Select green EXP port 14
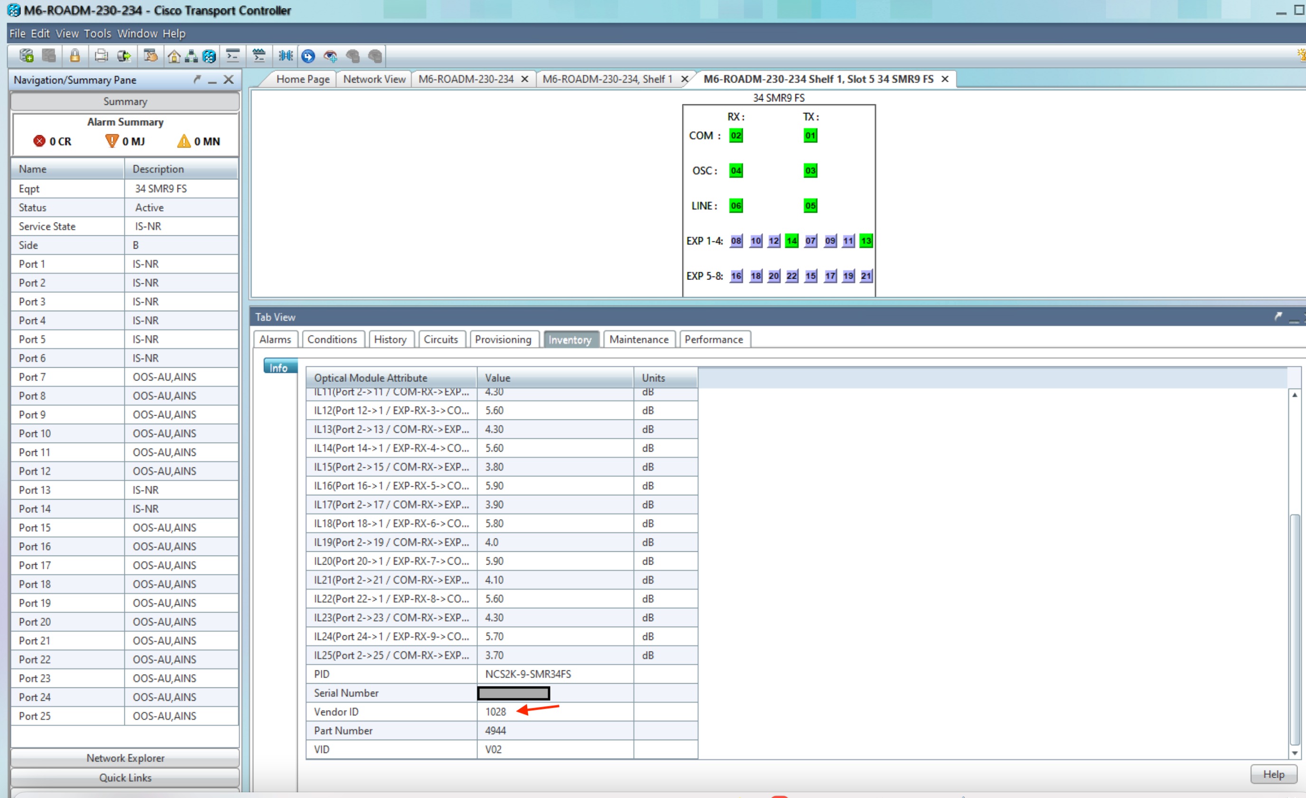This screenshot has width=1306, height=798. [792, 241]
